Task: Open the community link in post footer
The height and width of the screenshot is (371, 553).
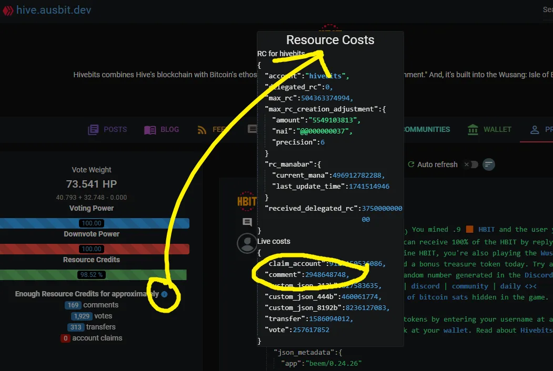Action: coord(470,286)
